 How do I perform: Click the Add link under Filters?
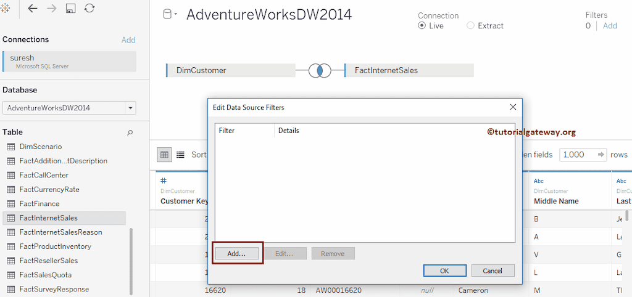(610, 26)
